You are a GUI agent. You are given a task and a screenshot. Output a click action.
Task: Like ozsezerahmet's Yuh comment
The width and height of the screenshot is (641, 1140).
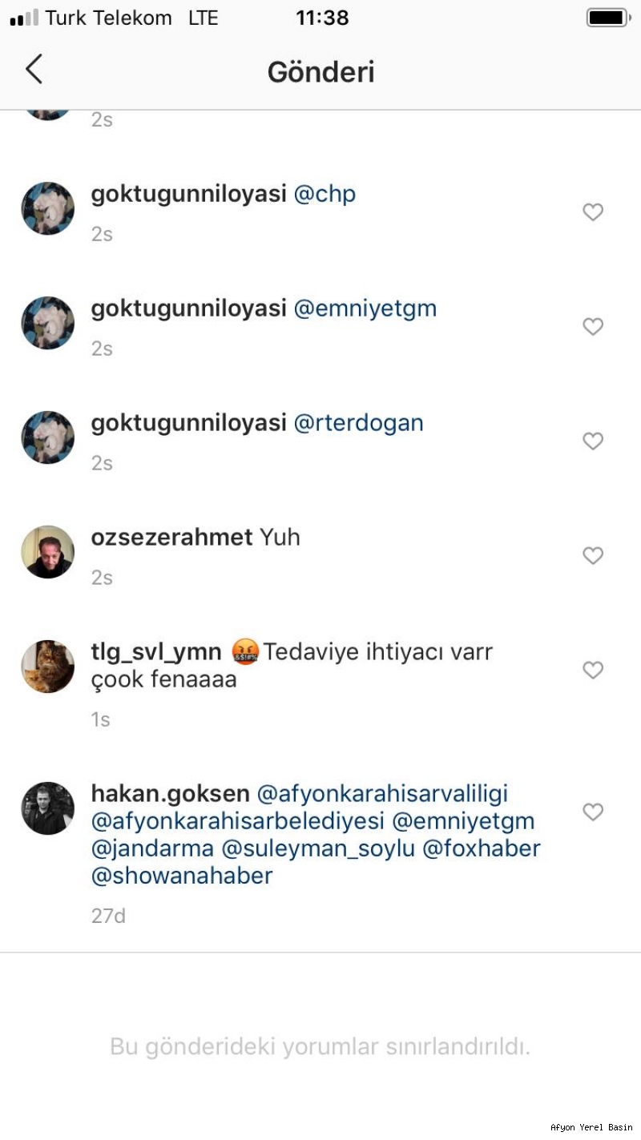[593, 556]
